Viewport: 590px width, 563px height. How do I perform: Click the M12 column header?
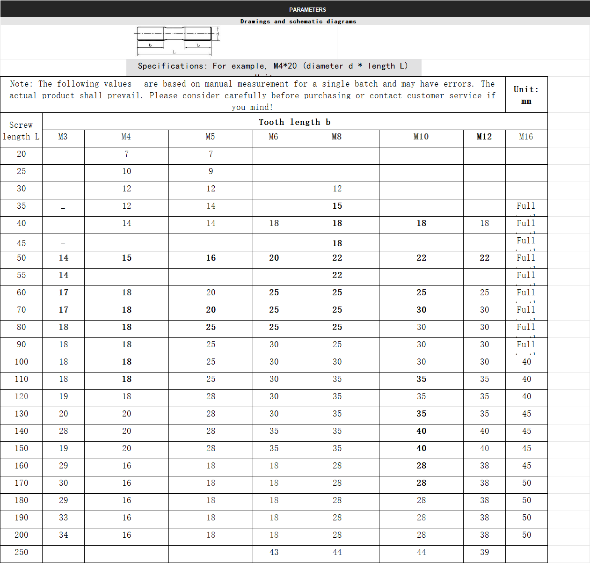tap(484, 137)
